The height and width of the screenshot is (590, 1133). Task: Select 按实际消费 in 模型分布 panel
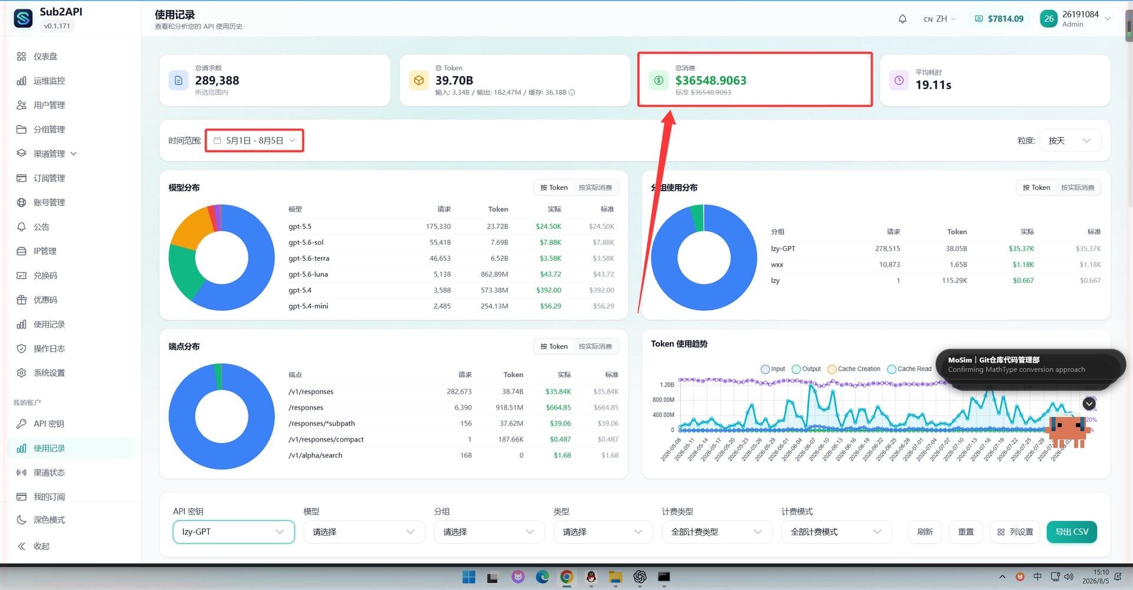coord(595,188)
